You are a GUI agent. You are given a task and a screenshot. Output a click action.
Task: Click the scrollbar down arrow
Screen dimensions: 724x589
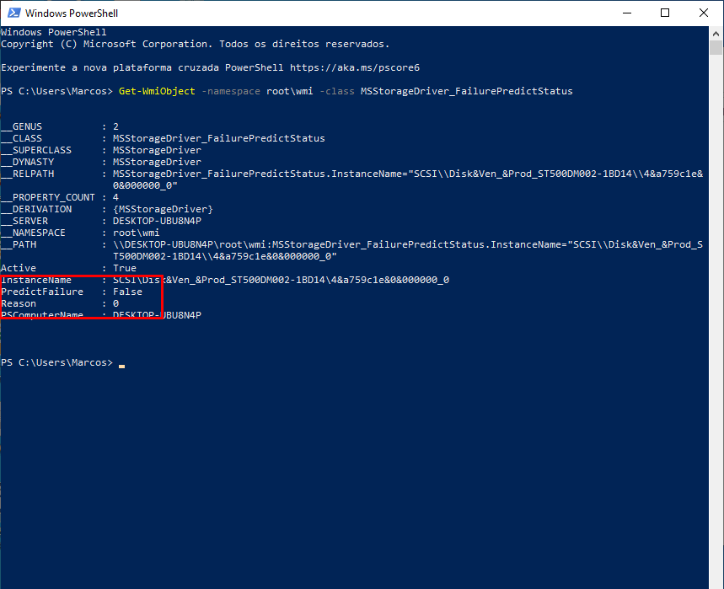tap(716, 581)
